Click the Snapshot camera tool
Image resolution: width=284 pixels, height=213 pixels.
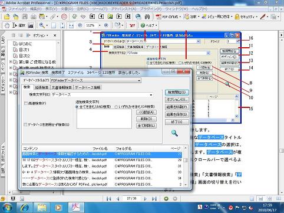[x=31, y=25]
